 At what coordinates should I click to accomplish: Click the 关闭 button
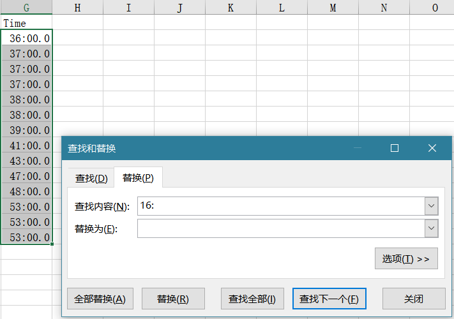tap(414, 299)
